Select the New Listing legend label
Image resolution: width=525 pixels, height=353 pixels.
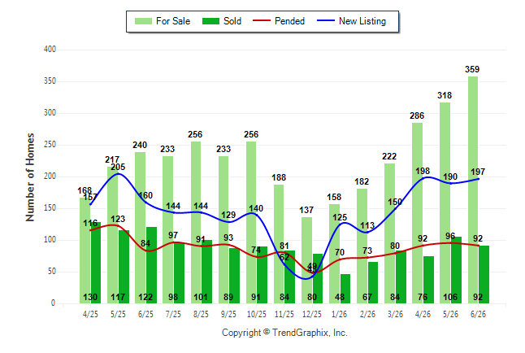[x=362, y=21]
